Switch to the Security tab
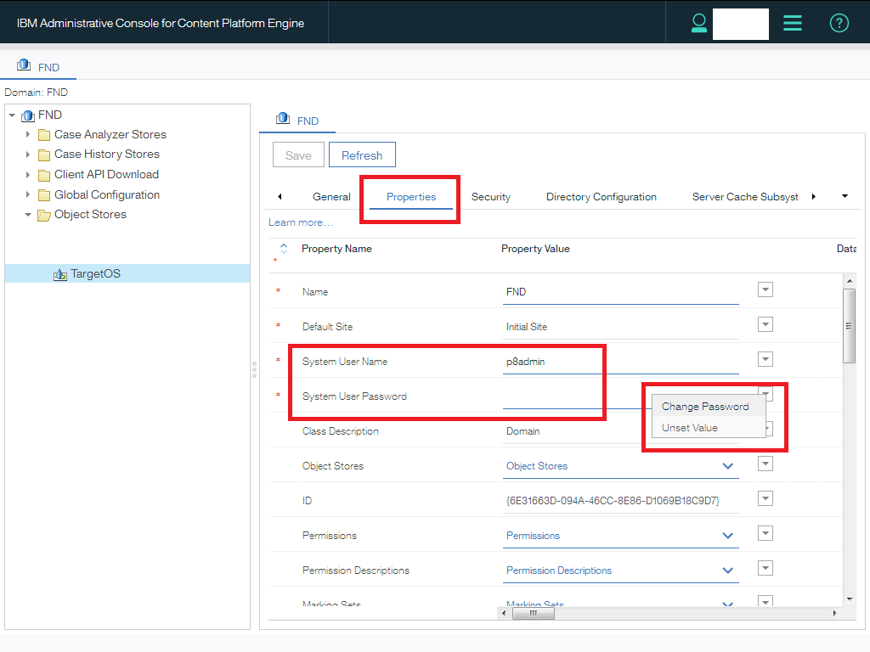This screenshot has height=652, width=870. 491,197
